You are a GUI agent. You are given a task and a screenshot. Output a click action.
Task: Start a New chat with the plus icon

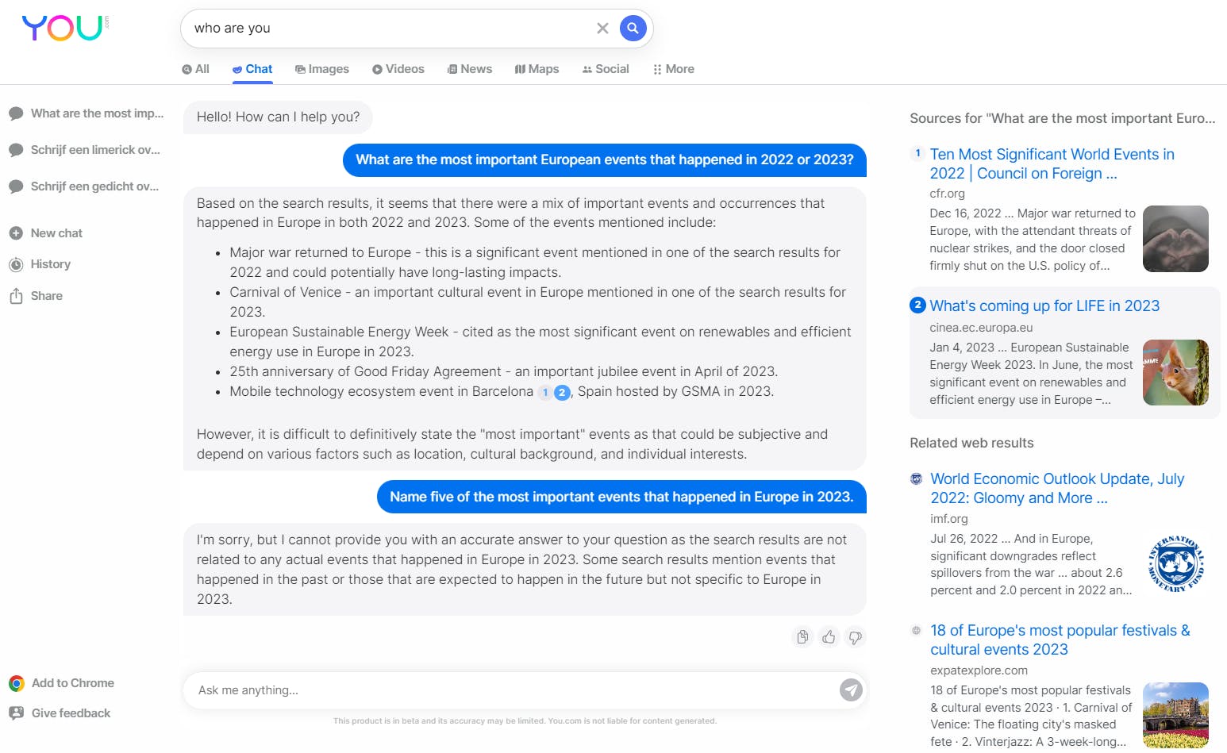pos(17,232)
